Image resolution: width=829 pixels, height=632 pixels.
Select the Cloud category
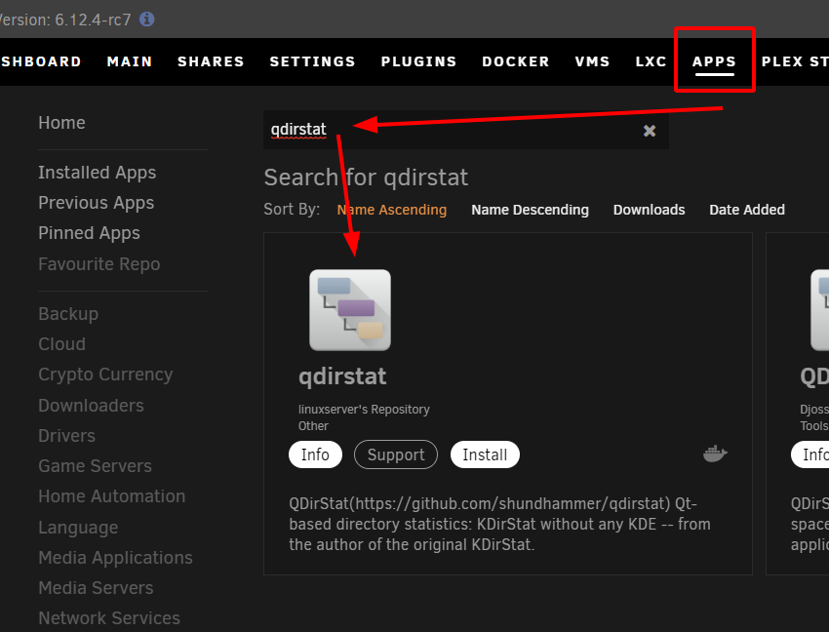[x=61, y=343]
